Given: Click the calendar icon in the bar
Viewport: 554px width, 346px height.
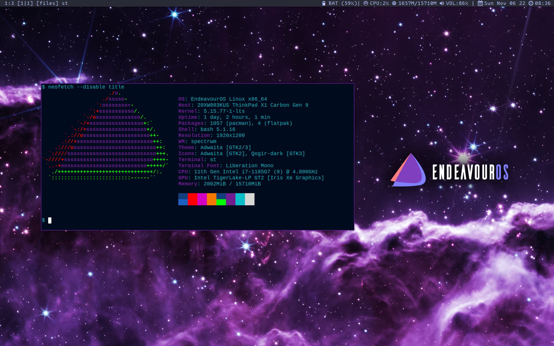Looking at the screenshot, I should click(480, 3).
